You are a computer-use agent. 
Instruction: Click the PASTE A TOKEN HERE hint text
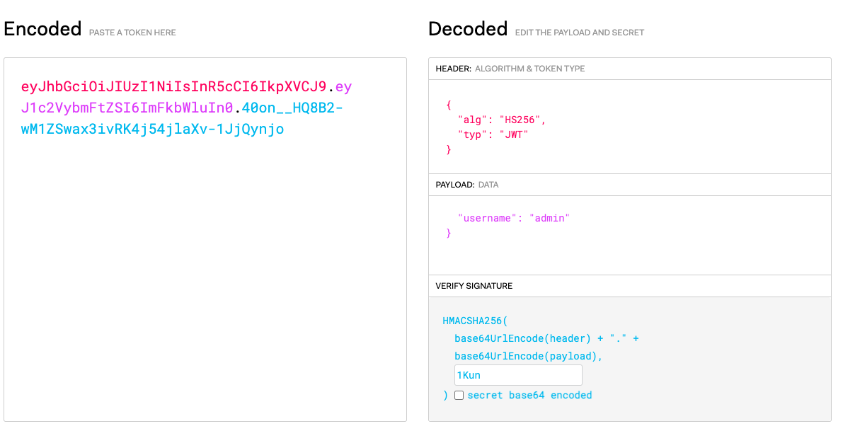(x=132, y=33)
